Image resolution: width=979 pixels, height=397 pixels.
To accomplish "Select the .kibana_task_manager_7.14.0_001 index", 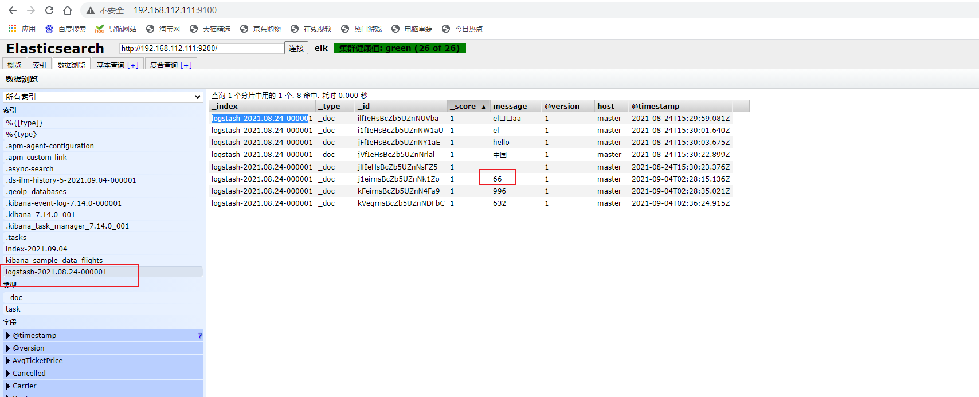I will point(103,226).
